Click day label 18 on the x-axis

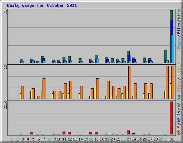tap(102, 139)
